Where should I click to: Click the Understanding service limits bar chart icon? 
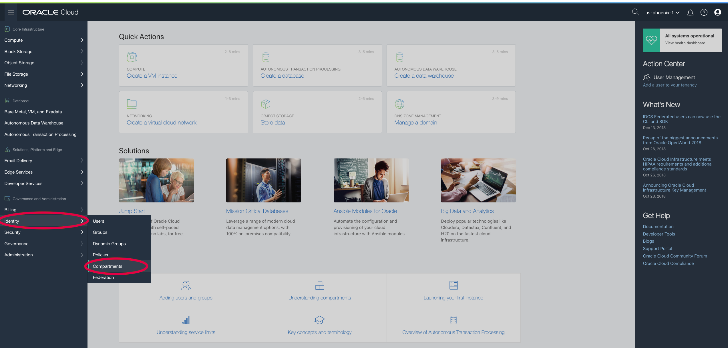tap(186, 320)
